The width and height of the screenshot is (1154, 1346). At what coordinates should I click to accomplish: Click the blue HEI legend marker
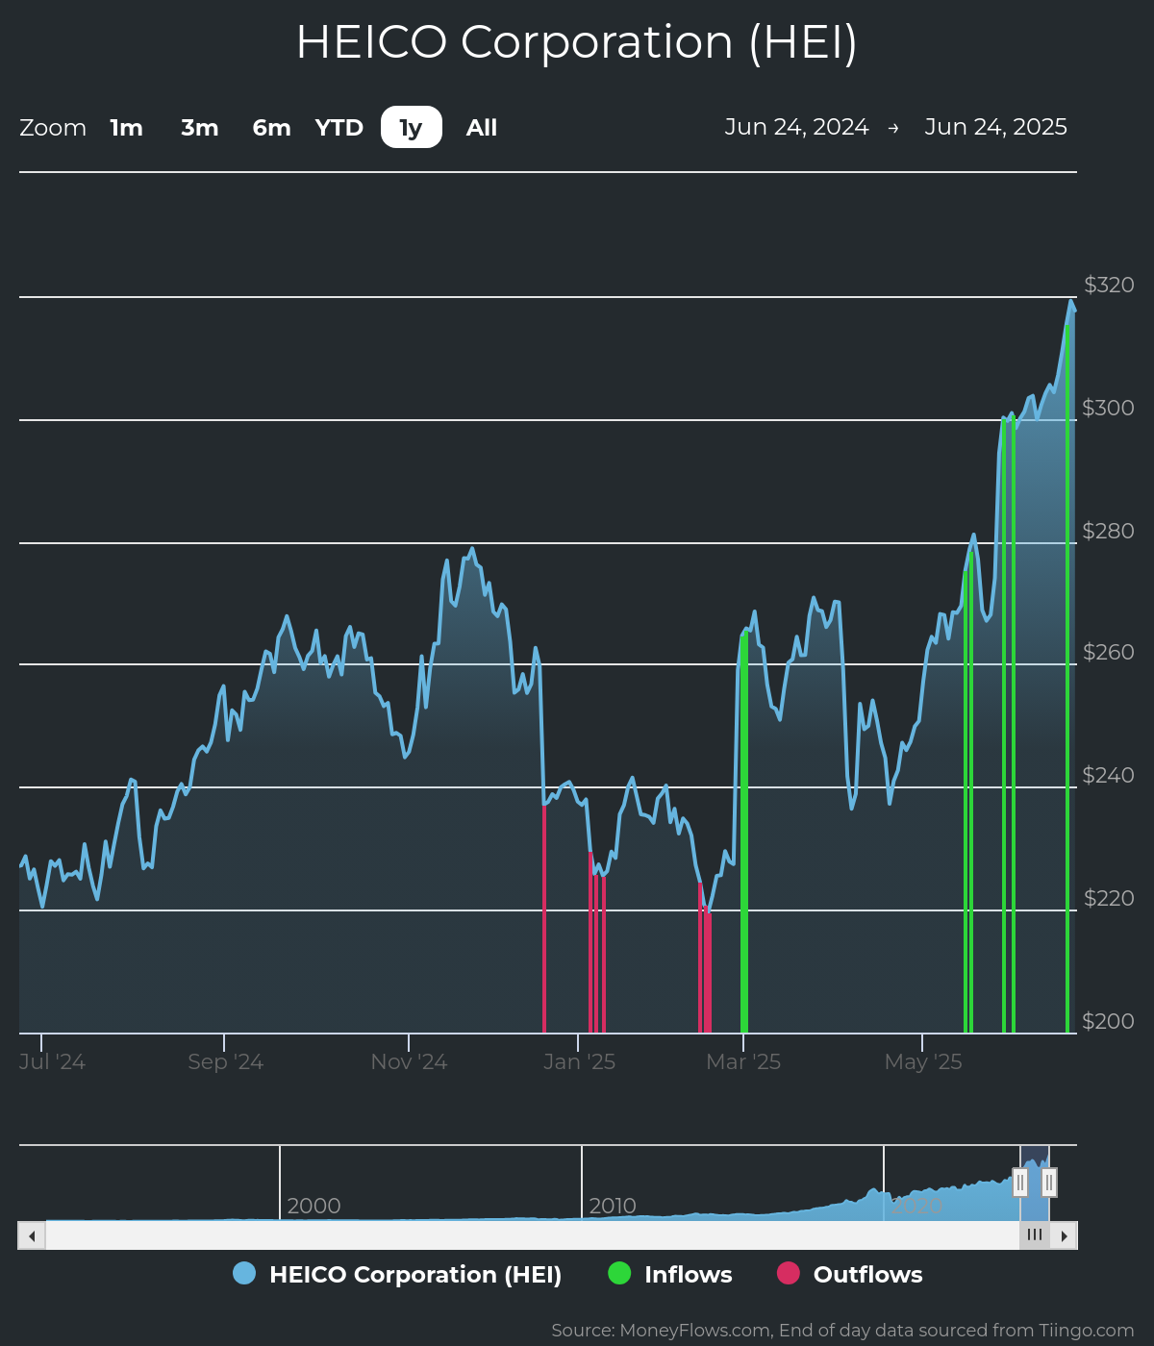click(x=244, y=1273)
